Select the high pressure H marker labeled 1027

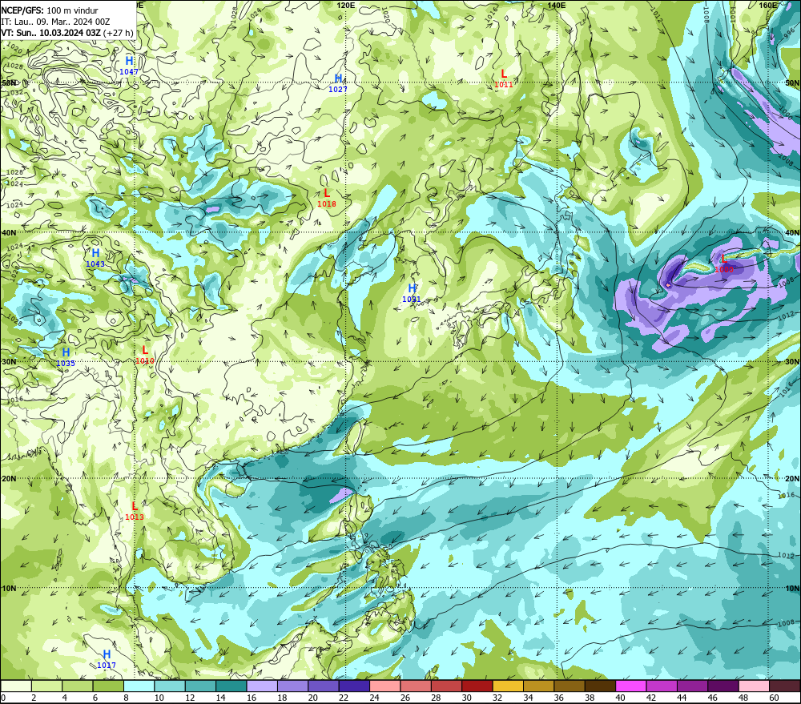point(338,78)
